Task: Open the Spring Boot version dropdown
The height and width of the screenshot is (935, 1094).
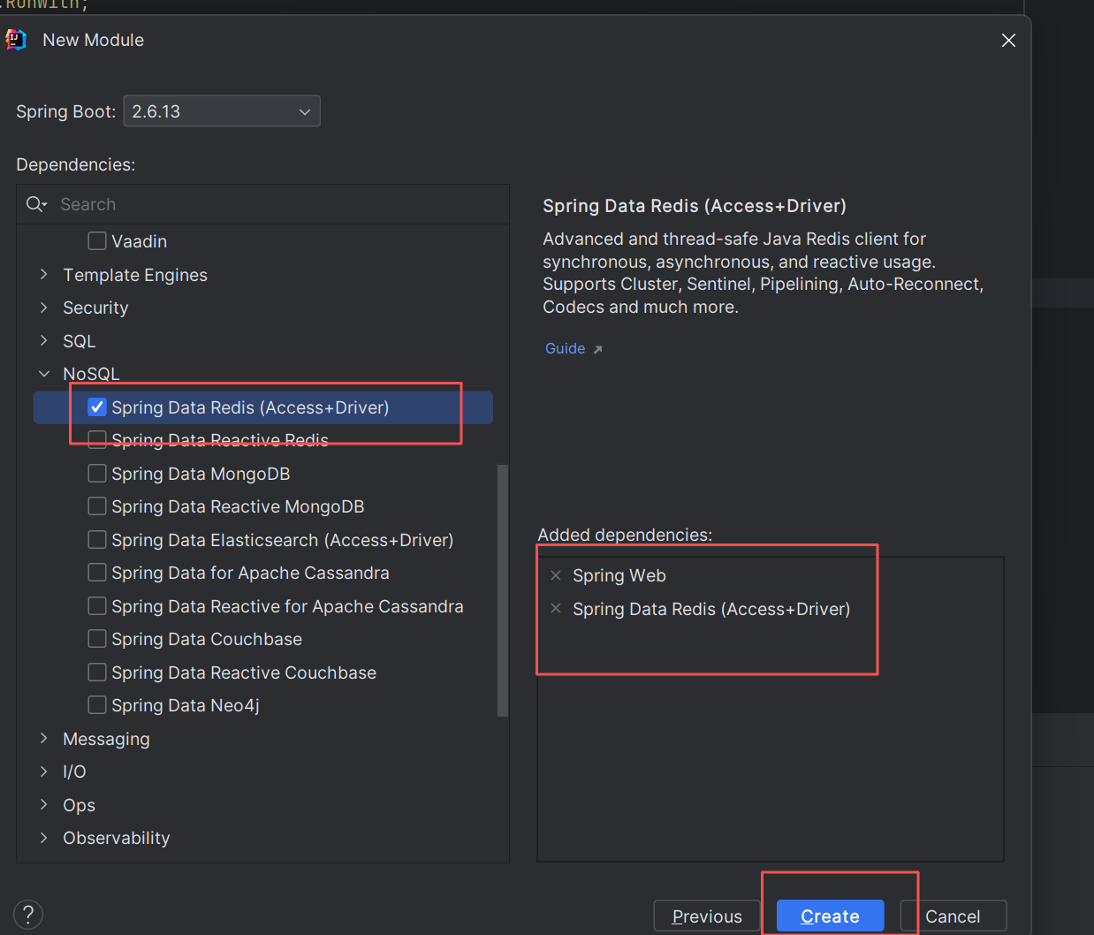Action: point(222,111)
